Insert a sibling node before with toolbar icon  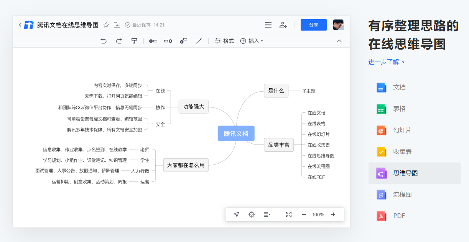pos(153,41)
